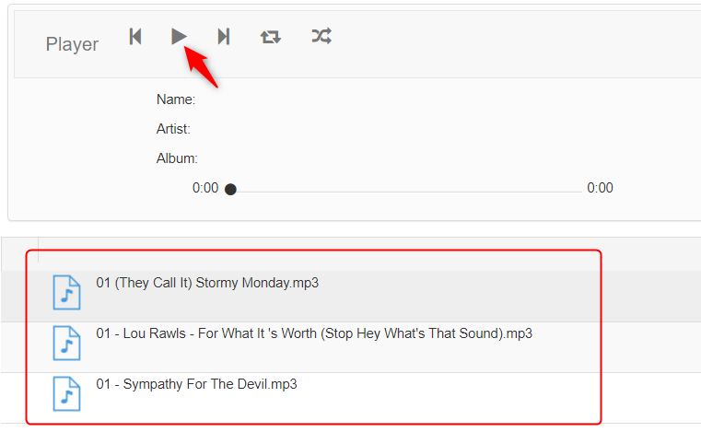Image resolution: width=701 pixels, height=432 pixels.
Task: Click the previous track button
Action: click(x=135, y=37)
